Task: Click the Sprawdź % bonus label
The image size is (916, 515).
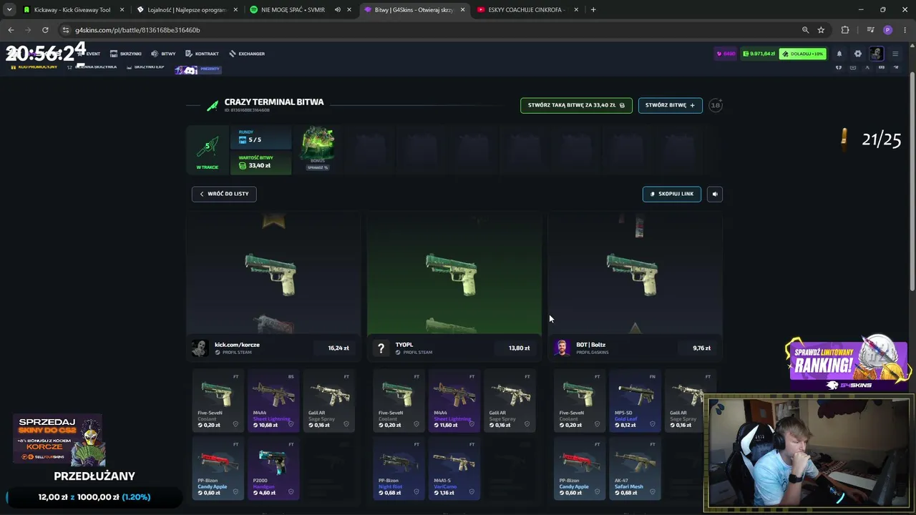Action: 318,167
